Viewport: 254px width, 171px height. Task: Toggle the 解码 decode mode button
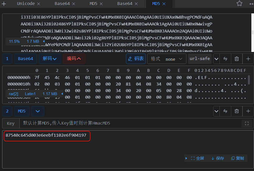click(50, 58)
